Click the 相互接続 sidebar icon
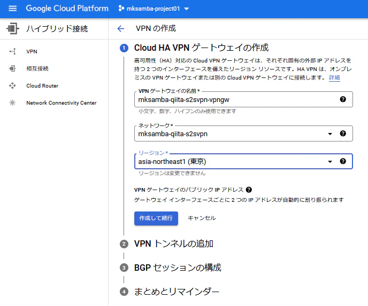Image resolution: width=368 pixels, height=306 pixels. (x=12, y=68)
